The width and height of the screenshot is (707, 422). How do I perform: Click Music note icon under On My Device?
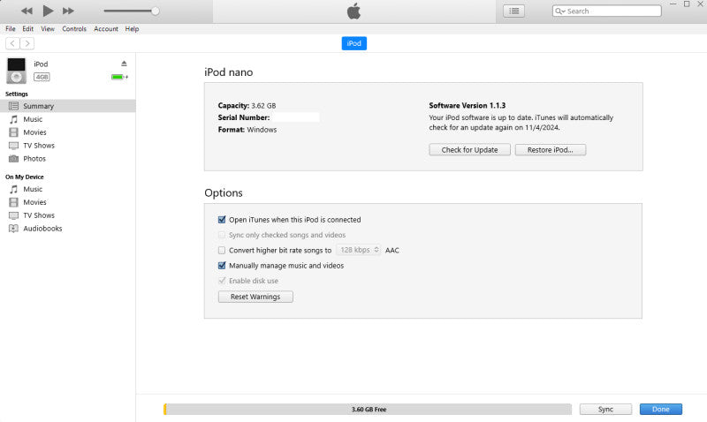point(14,189)
